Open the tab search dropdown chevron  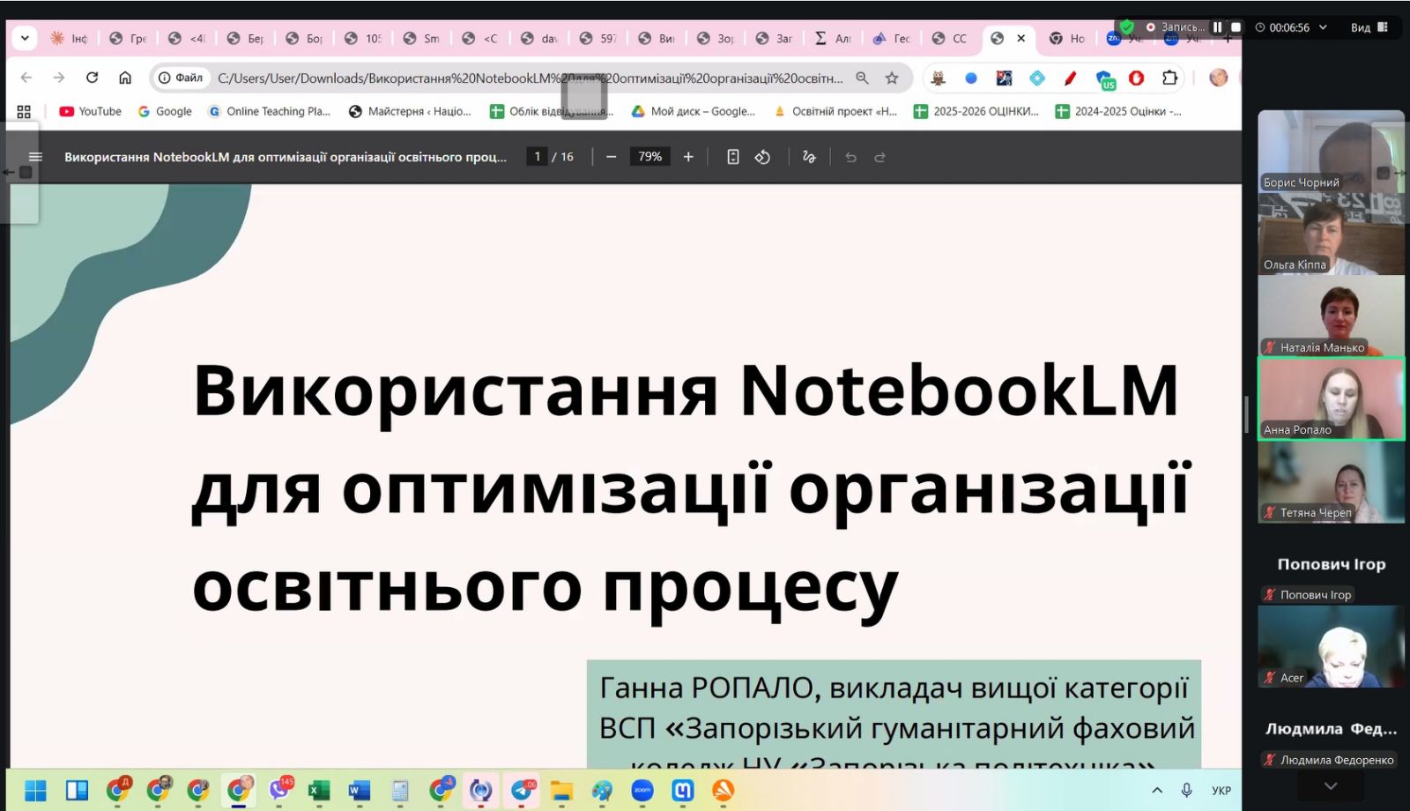25,38
